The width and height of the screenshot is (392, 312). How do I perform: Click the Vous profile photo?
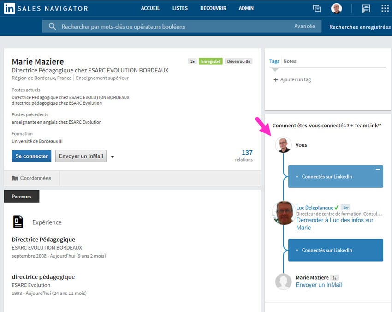pos(284,145)
